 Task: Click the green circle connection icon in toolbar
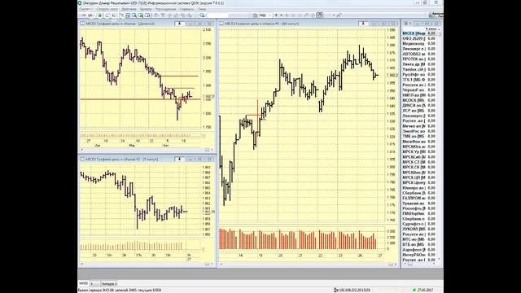[x=99, y=15]
